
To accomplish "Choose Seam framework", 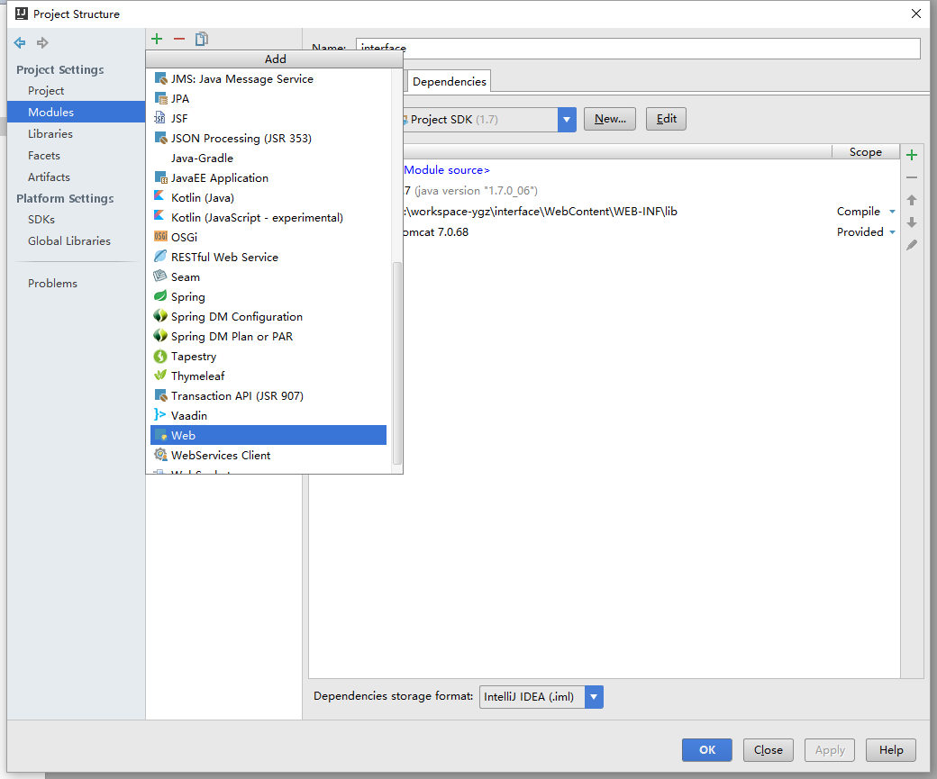I will 268,277.
